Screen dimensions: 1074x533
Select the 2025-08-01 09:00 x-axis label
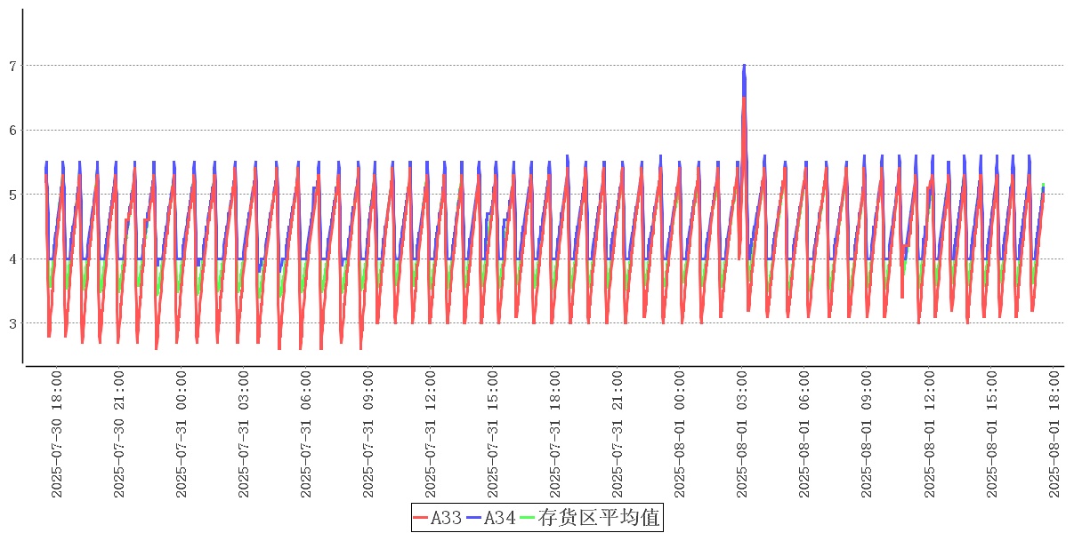pos(867,434)
